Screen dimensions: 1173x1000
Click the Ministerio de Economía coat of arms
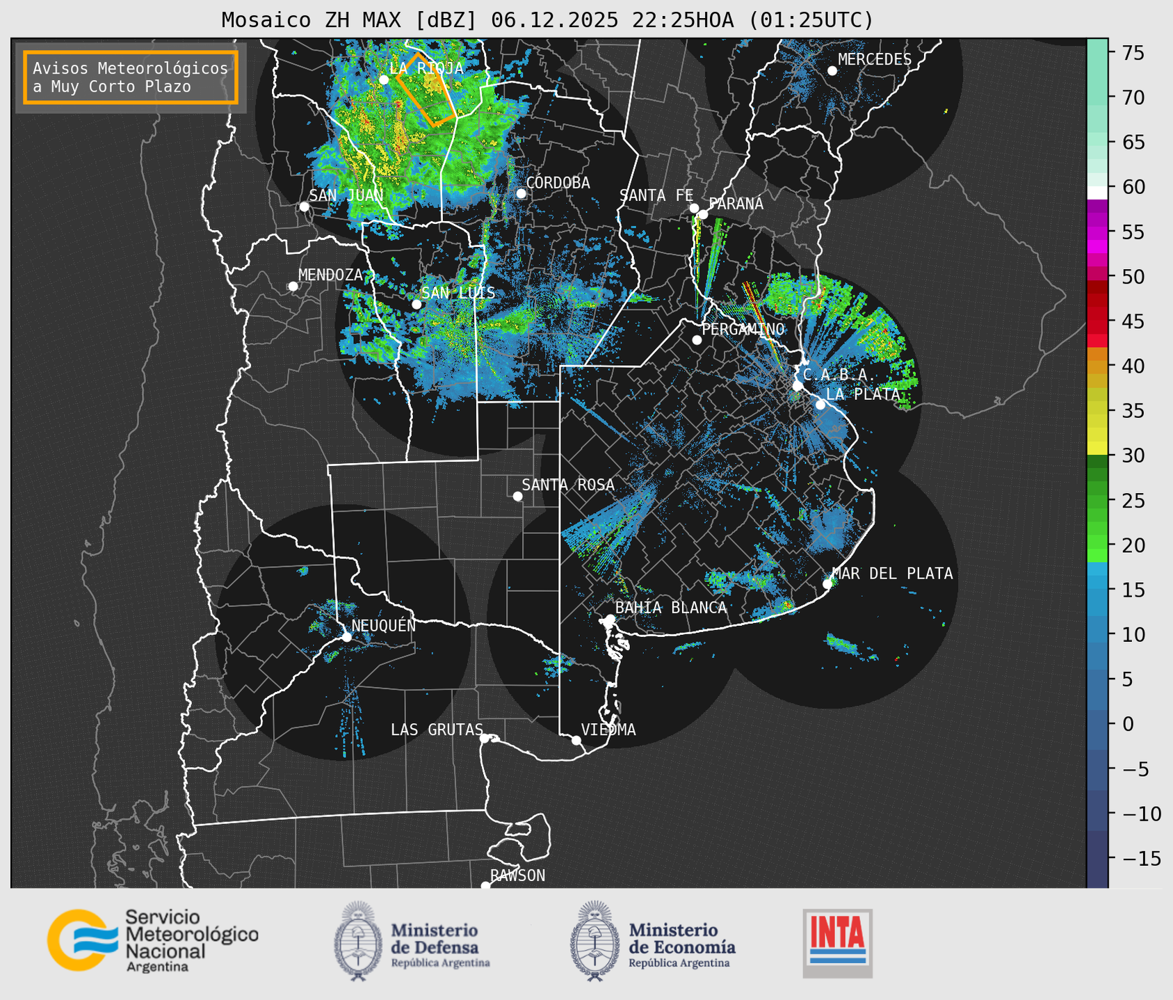(594, 942)
